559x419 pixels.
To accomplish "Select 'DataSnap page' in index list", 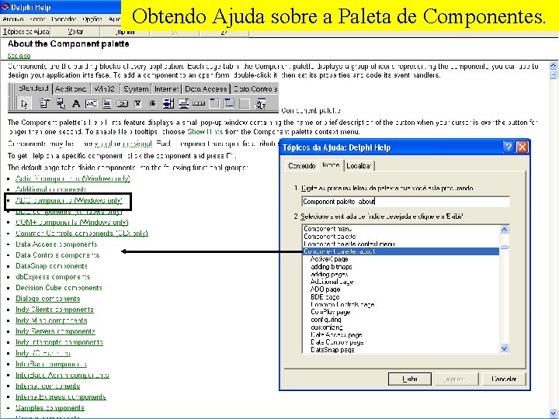I will (x=332, y=350).
